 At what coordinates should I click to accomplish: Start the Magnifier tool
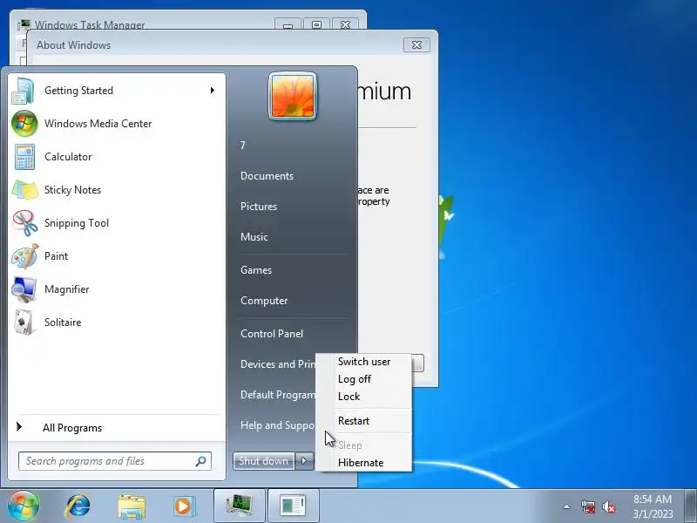(117, 289)
